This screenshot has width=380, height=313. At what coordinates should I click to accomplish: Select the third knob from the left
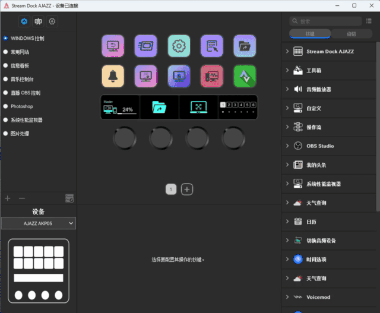pyautogui.click(x=197, y=138)
